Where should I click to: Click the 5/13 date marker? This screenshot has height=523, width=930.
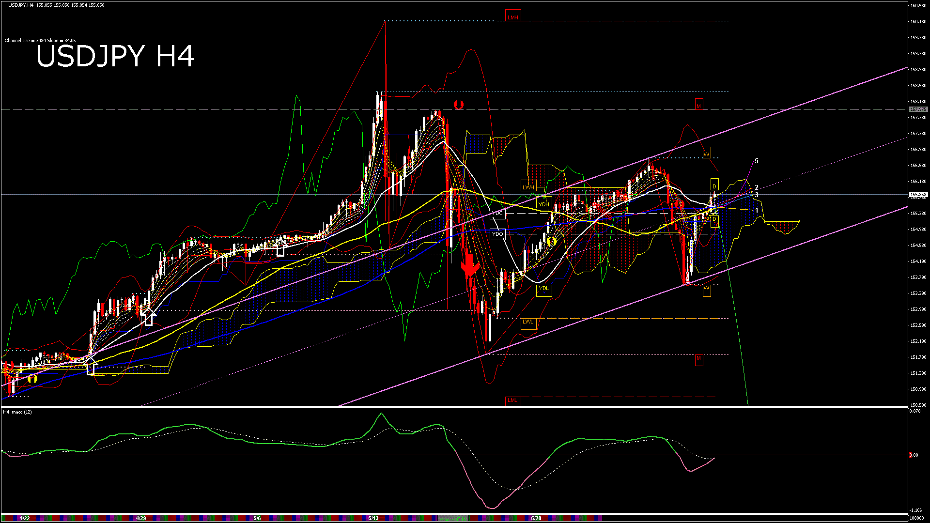tap(373, 518)
